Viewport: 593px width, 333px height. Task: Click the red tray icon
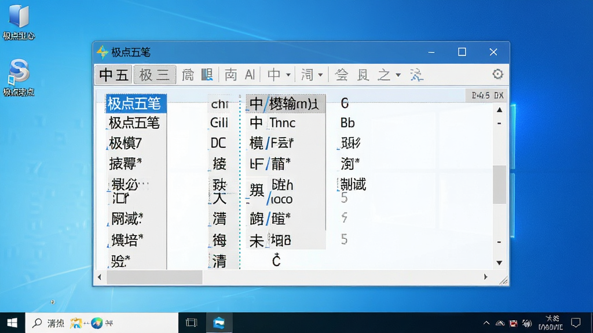coord(513,323)
